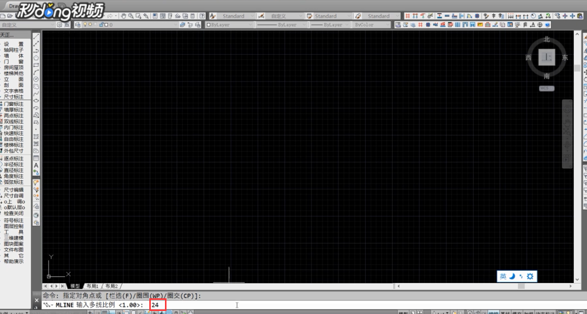
Task: Click the Make Object's Layer Current icon
Action: tap(183, 25)
